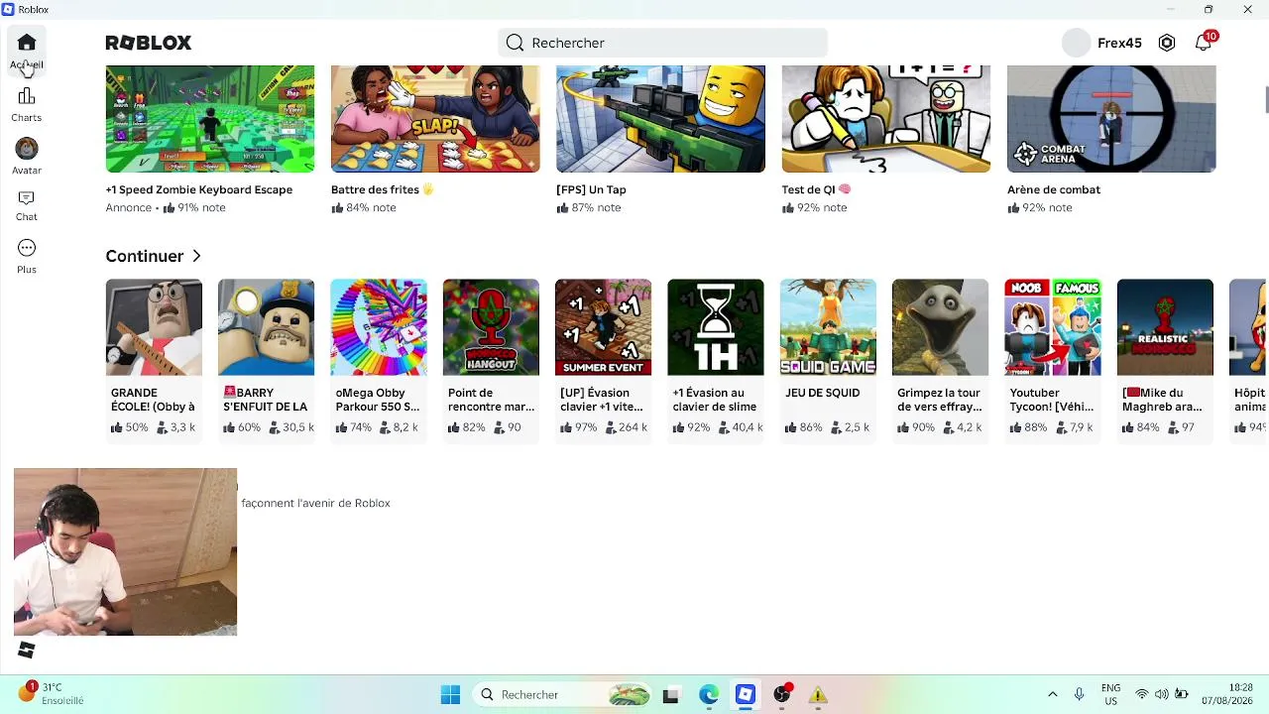This screenshot has height=714, width=1269.
Task: Click the magnifier icon in Roblox search
Action: [515, 43]
